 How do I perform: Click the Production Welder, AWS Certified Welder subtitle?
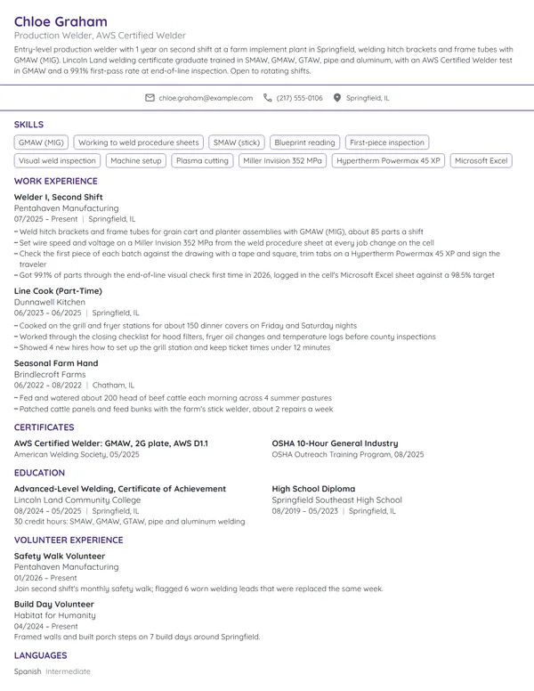[x=100, y=36]
